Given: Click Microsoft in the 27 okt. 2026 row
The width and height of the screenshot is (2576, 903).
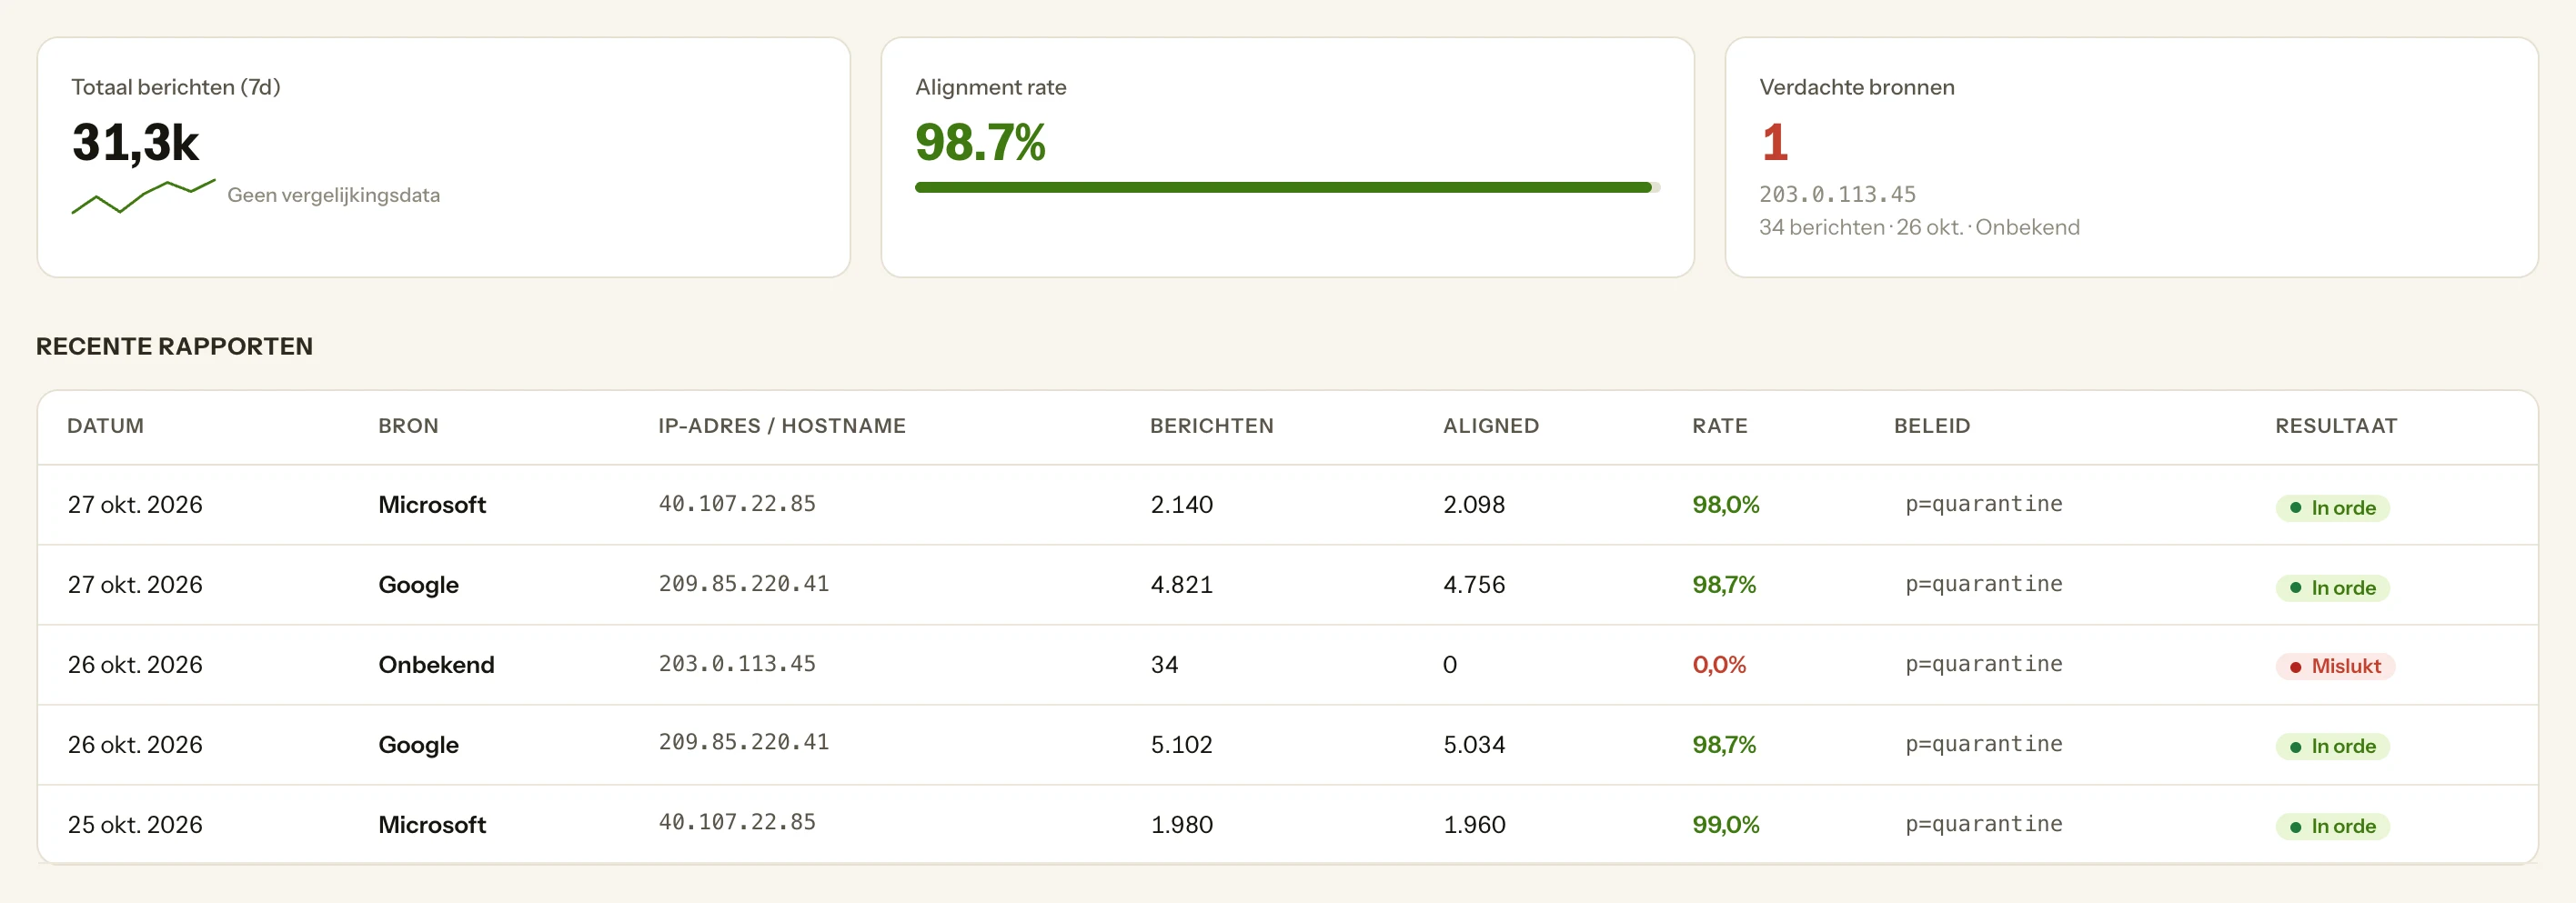Looking at the screenshot, I should pyautogui.click(x=432, y=505).
